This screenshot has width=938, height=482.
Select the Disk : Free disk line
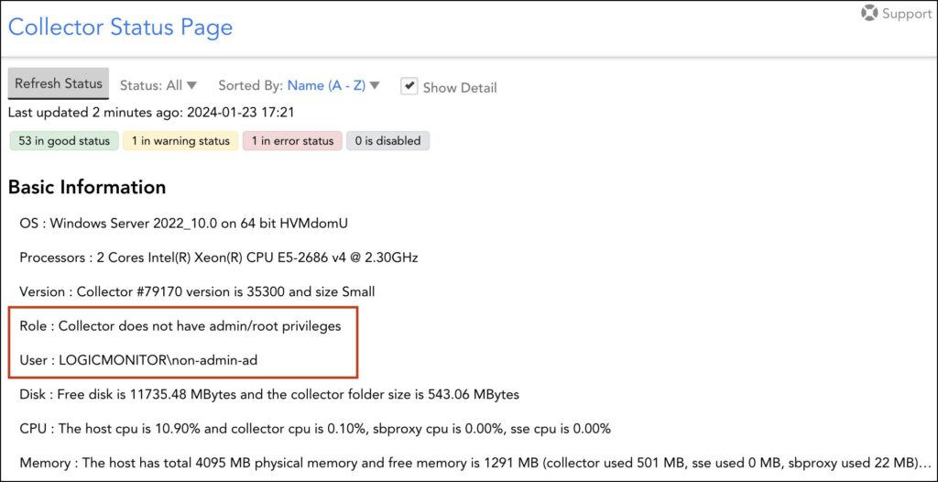click(269, 395)
